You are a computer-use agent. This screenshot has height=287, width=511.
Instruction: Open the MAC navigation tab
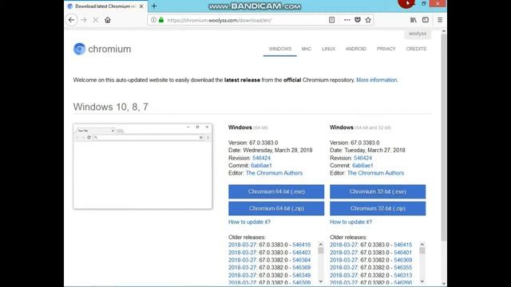point(307,49)
